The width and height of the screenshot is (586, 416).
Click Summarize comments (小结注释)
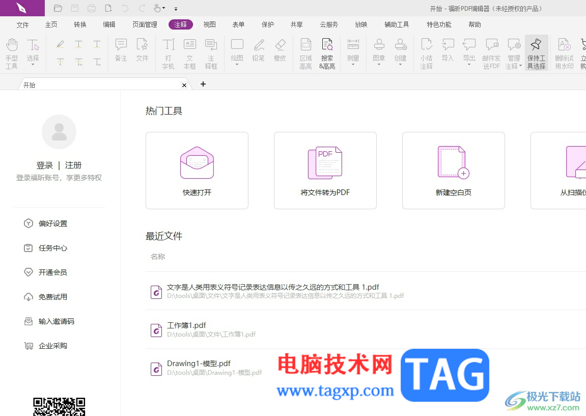tap(427, 53)
